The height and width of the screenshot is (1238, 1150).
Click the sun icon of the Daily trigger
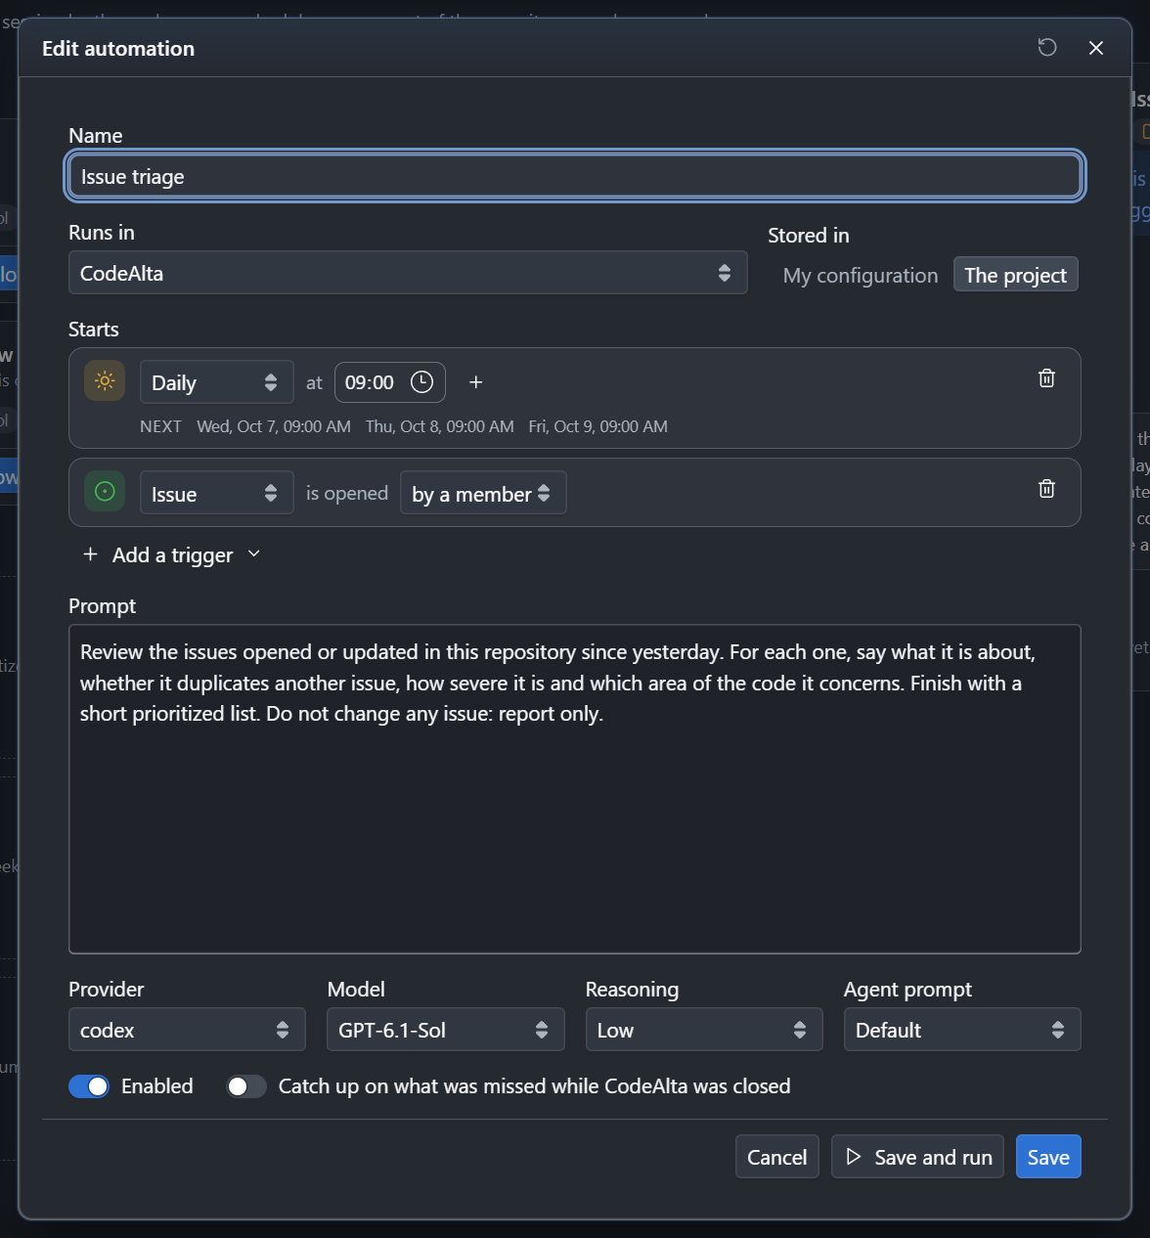point(105,381)
